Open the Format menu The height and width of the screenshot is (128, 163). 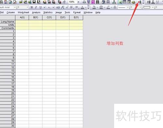coord(77,12)
